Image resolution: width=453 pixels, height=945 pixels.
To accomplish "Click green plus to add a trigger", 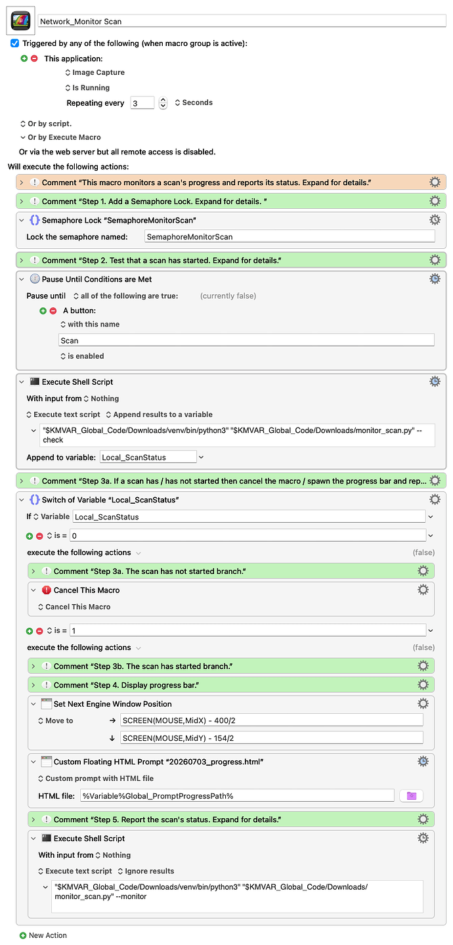I will 24,58.
